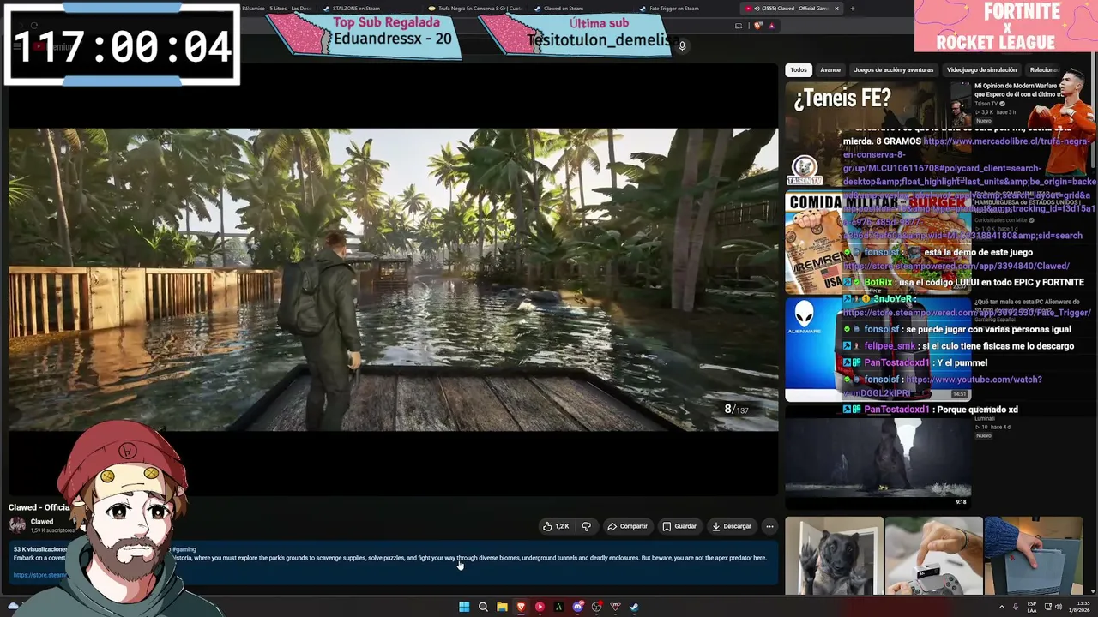Screen dimensions: 1098x617
Task: Open the taskbar volume control
Action: [1057, 607]
